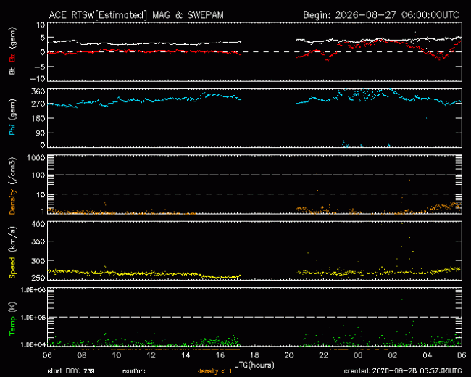This screenshot has width=471, height=377.
Task: Click the '20' hour label on time axis
Action: (289, 355)
